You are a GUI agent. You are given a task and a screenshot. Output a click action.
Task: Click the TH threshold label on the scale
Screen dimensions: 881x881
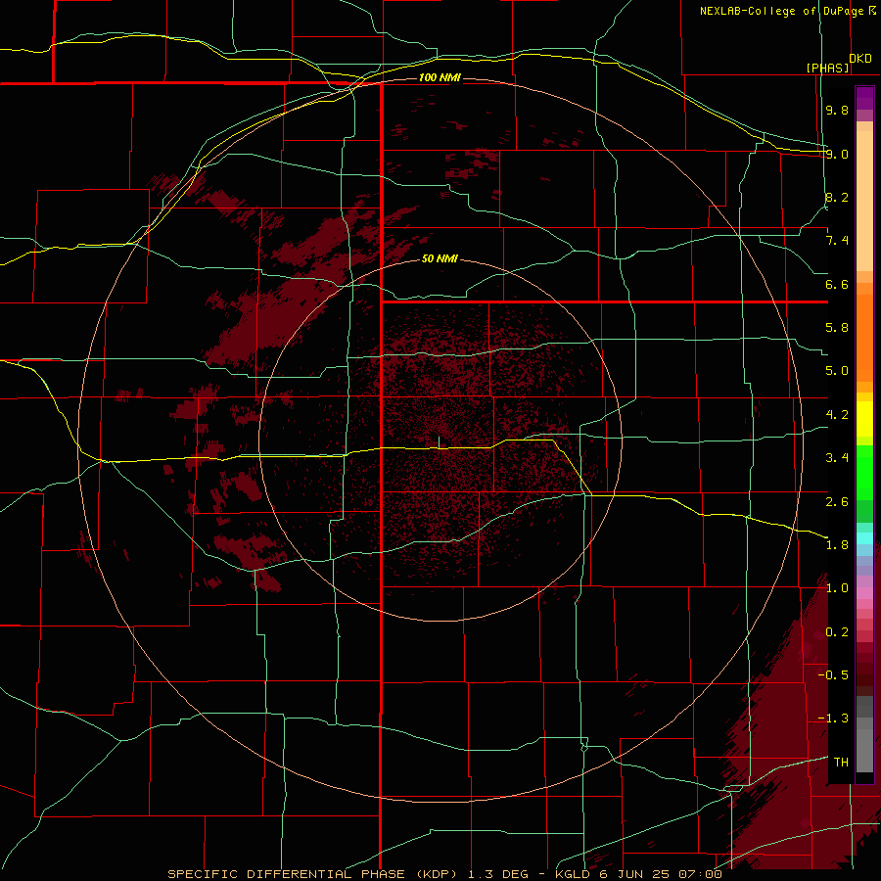pyautogui.click(x=841, y=762)
